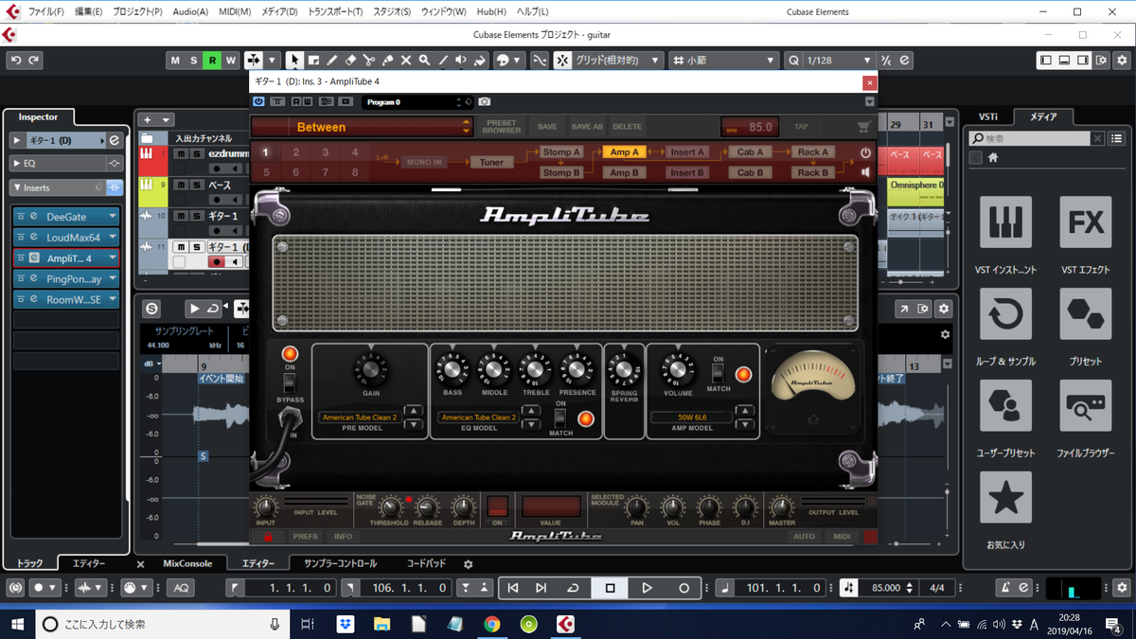Click the AmpliTube snapshot camera icon
This screenshot has height=639, width=1136.
(x=484, y=101)
